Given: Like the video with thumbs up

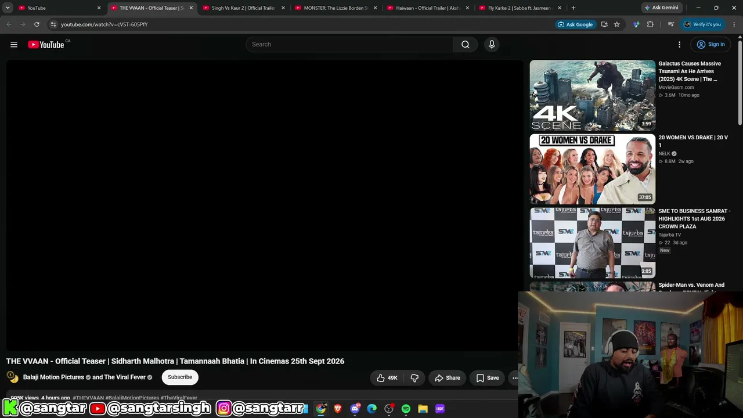Looking at the screenshot, I should (x=387, y=378).
